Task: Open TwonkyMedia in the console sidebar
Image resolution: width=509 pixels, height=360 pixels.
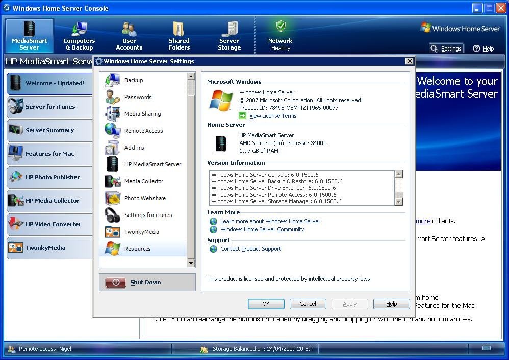Action: (x=49, y=248)
